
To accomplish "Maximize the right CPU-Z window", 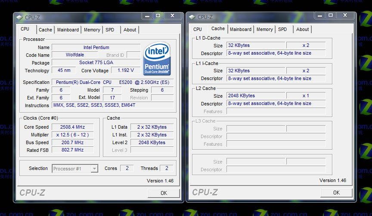I will pos(331,15).
